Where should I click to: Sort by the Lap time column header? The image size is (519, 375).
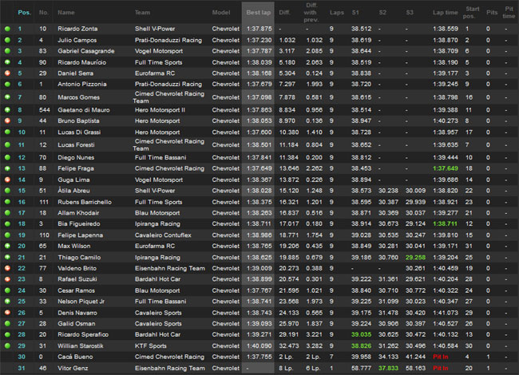[446, 13]
